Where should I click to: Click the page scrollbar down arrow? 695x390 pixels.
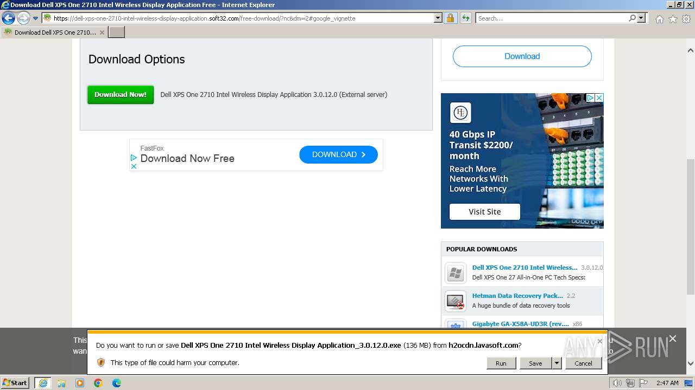point(690,364)
